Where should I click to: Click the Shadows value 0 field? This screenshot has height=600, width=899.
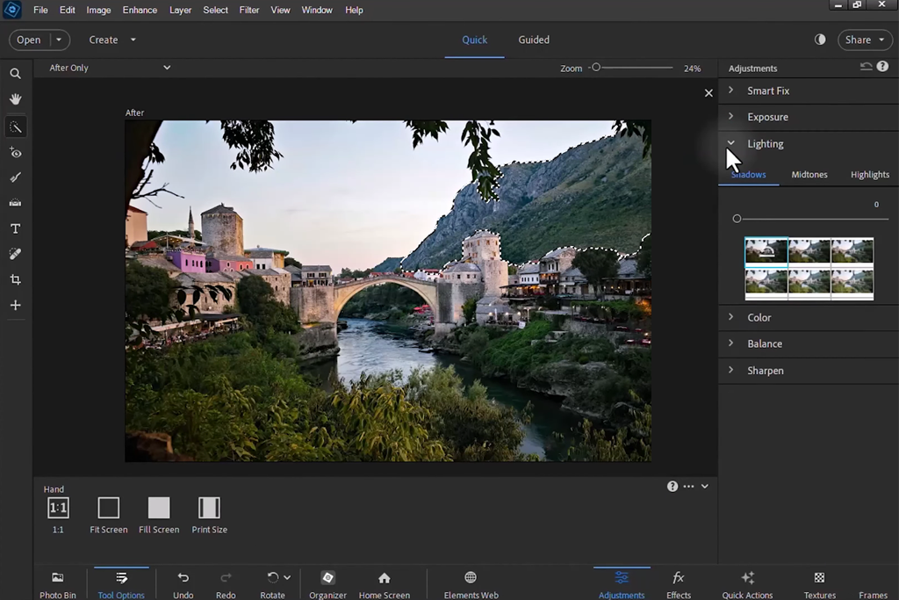pyautogui.click(x=876, y=204)
